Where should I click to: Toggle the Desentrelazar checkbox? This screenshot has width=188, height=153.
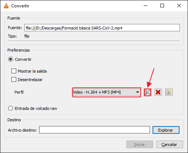[14, 80]
